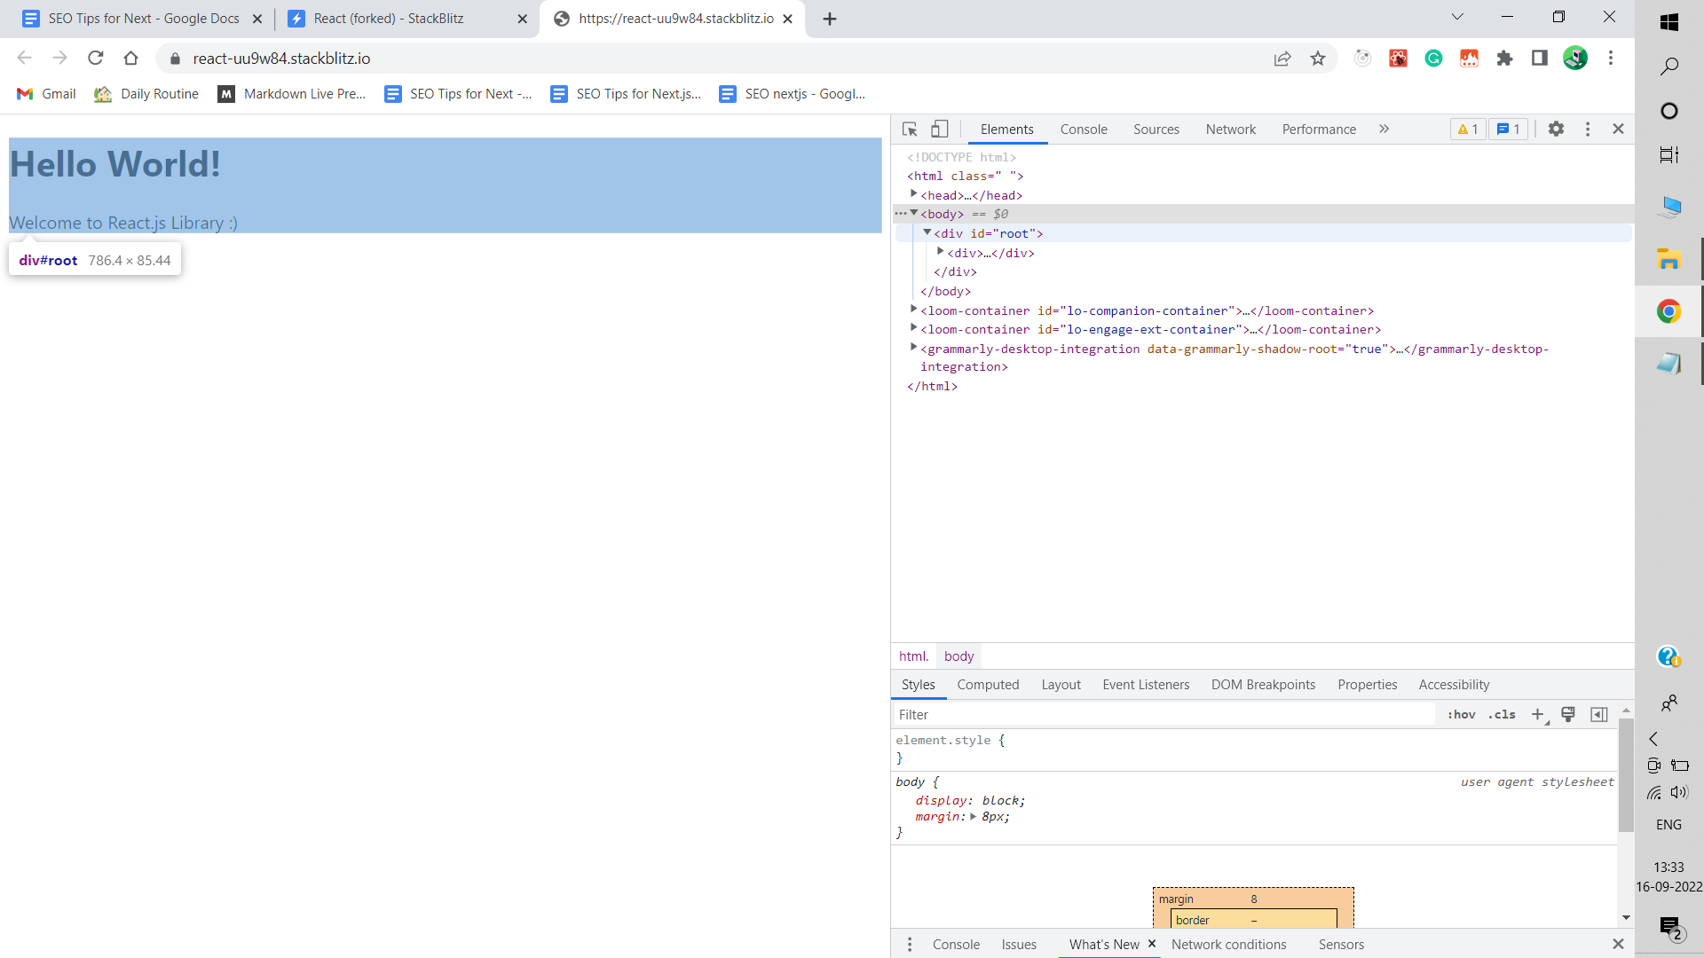Open a new browser tab
The width and height of the screenshot is (1704, 958).
coord(830,19)
